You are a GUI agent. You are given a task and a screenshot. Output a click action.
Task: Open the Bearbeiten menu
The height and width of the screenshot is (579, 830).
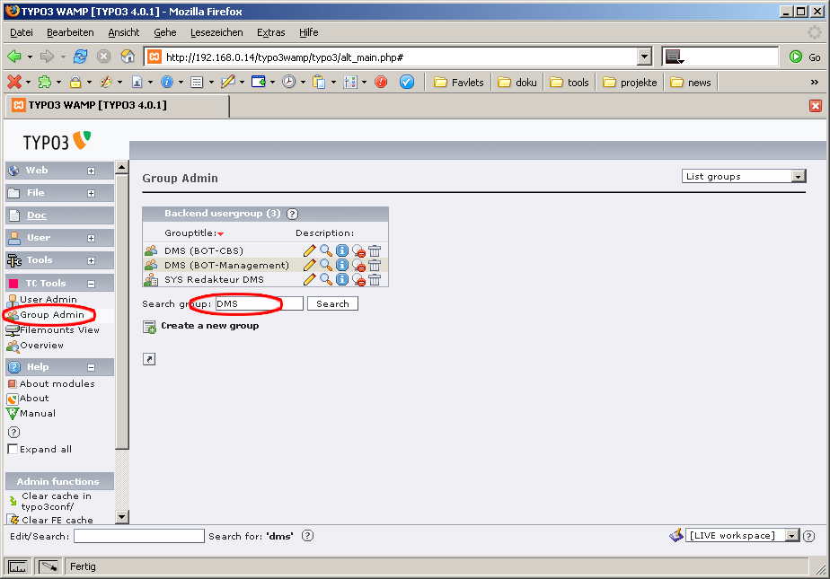click(x=70, y=33)
